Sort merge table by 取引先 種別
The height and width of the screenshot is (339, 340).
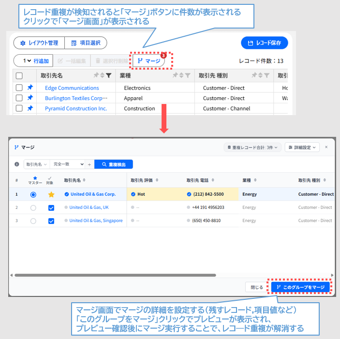[325, 180]
